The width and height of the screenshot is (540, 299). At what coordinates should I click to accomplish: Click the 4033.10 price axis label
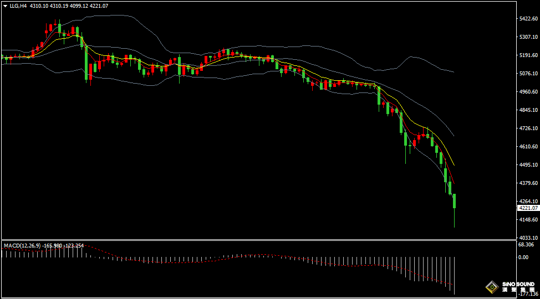point(528,238)
